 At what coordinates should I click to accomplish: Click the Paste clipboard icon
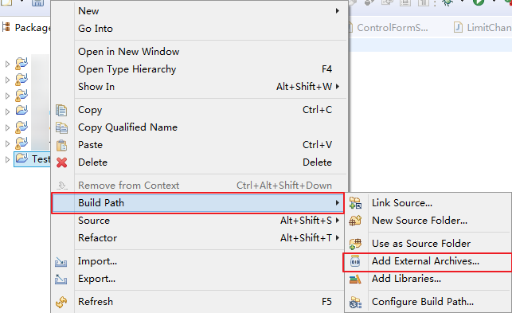61,145
